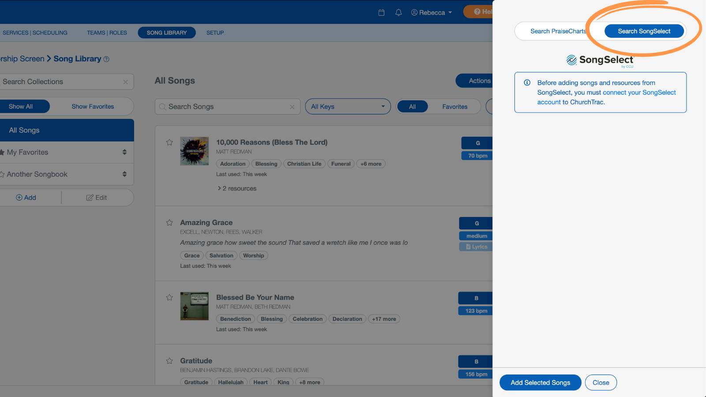Image resolution: width=706 pixels, height=397 pixels.
Task: Select the Favorites songs filter toggle
Action: pos(455,106)
